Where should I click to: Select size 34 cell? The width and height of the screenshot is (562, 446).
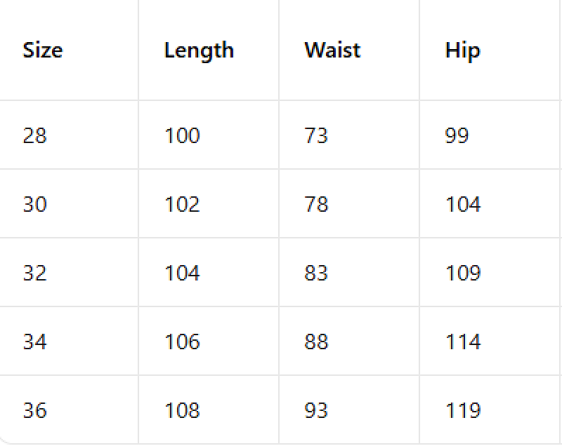click(x=34, y=342)
